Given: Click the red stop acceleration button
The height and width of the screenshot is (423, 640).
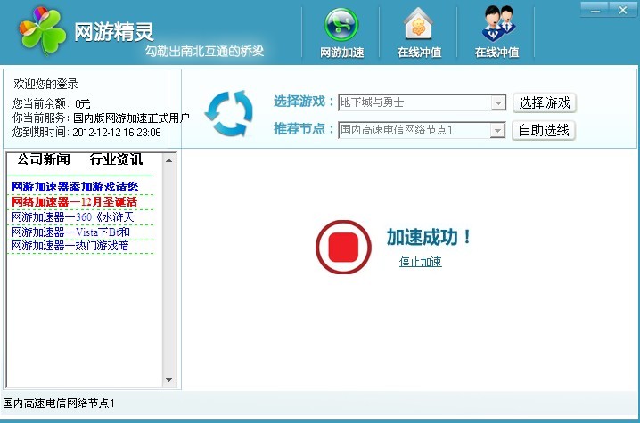Looking at the screenshot, I should tap(343, 248).
